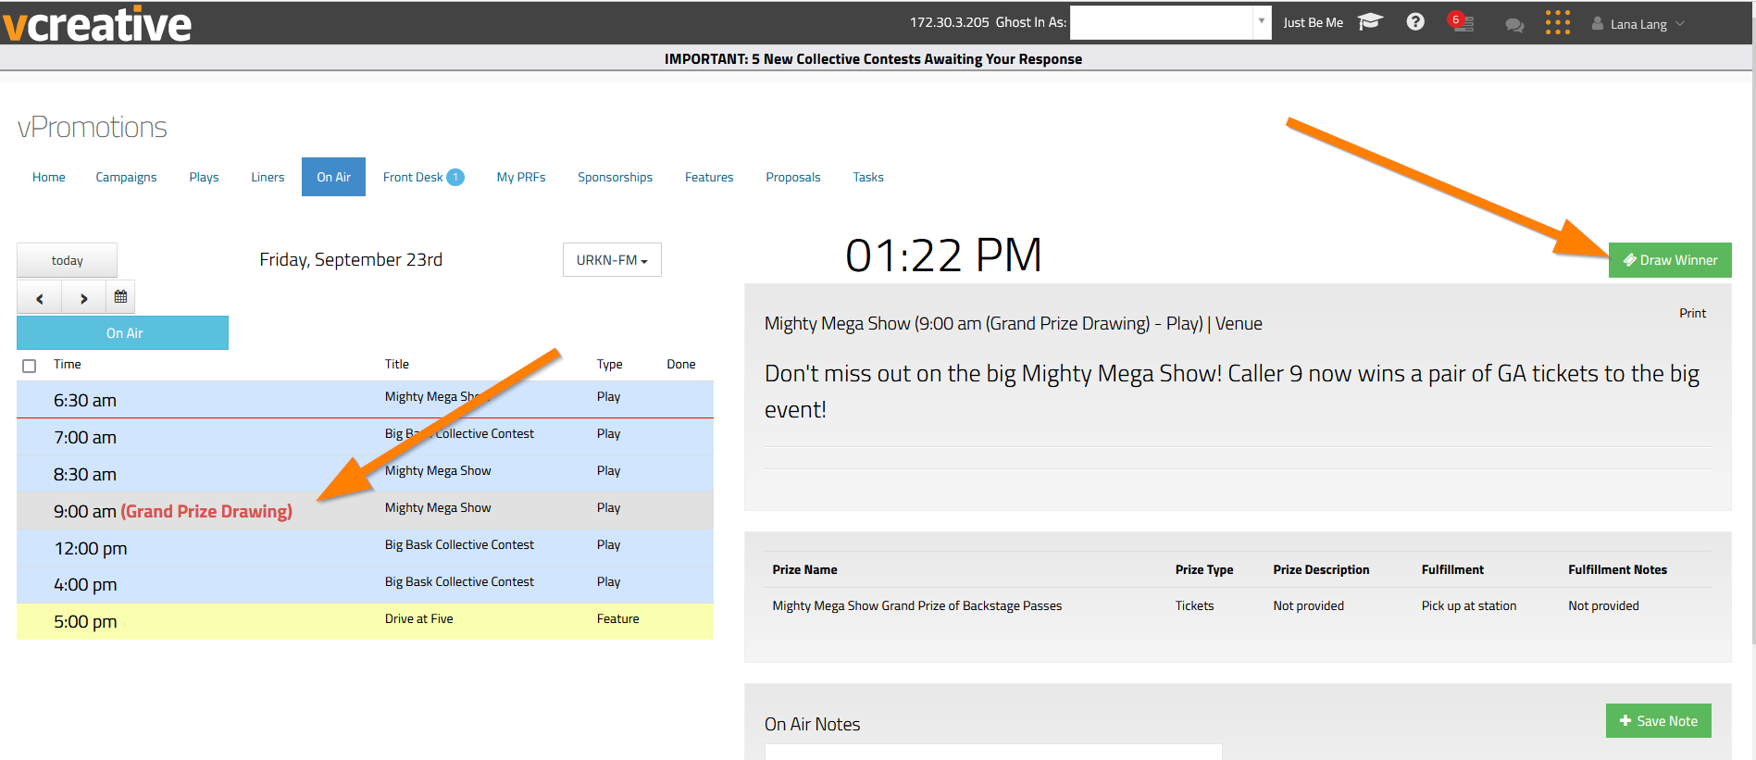Open the Front Desk tab

[423, 177]
